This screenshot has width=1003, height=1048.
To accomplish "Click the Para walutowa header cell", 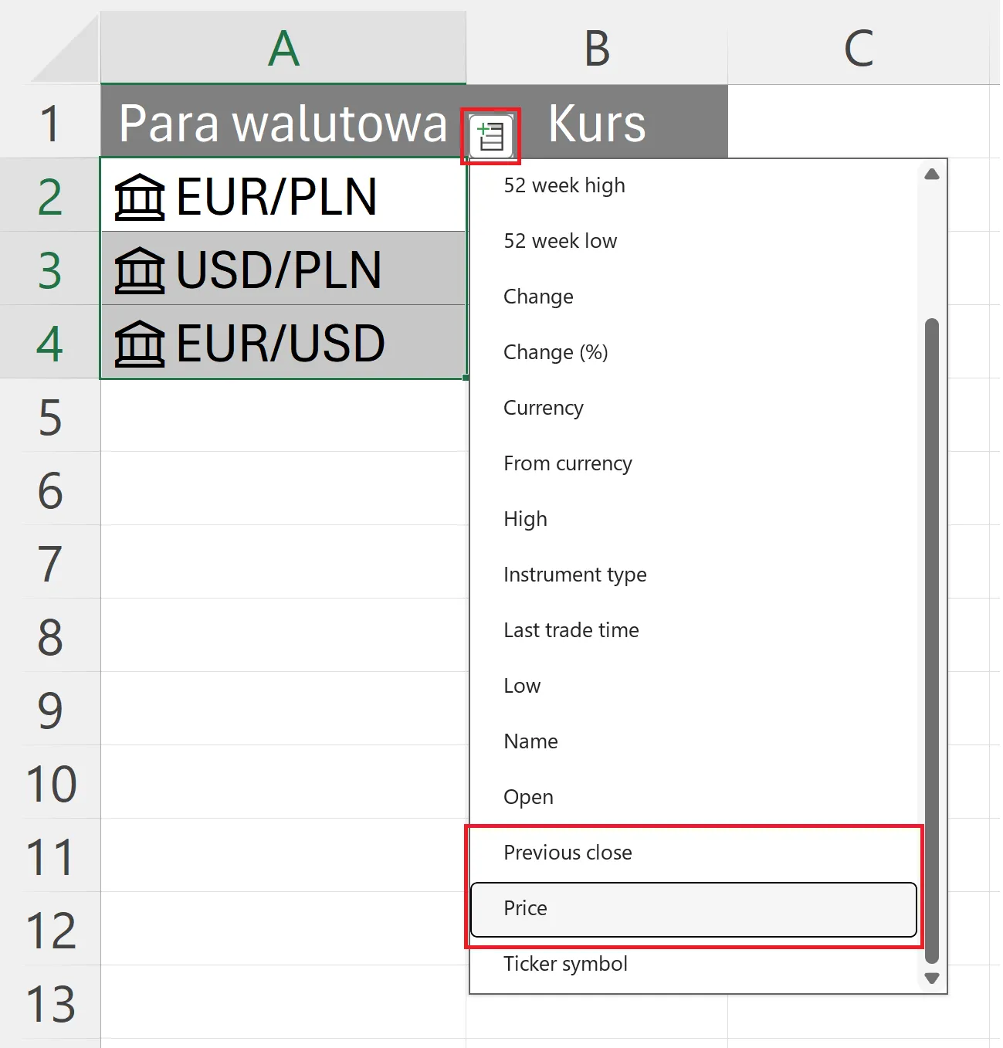I will pos(283,124).
